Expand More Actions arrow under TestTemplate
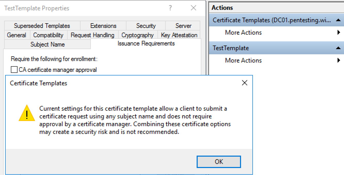The height and width of the screenshot is (175, 344). tap(339, 60)
